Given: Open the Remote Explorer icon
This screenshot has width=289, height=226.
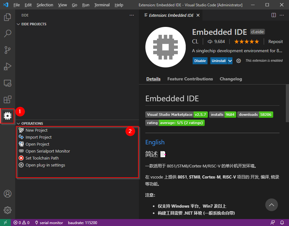Looking at the screenshot, I should [7, 83].
